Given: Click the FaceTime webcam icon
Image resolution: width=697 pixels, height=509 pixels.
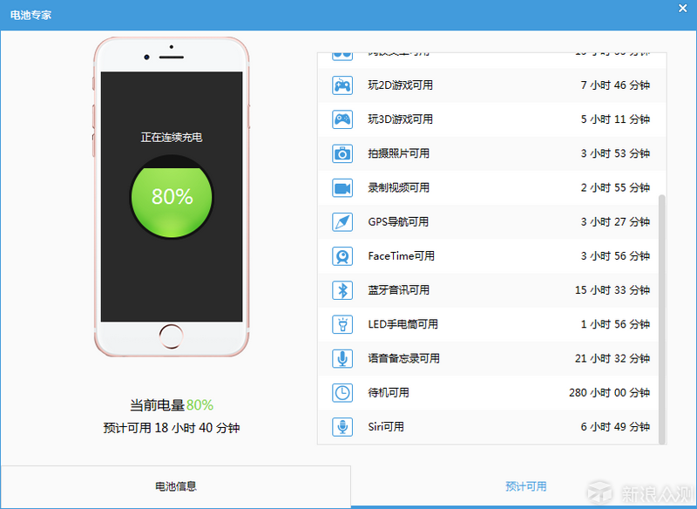Looking at the screenshot, I should pos(342,256).
